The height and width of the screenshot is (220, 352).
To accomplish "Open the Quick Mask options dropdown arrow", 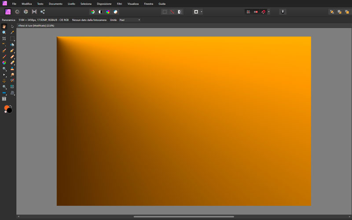I will tap(202, 12).
